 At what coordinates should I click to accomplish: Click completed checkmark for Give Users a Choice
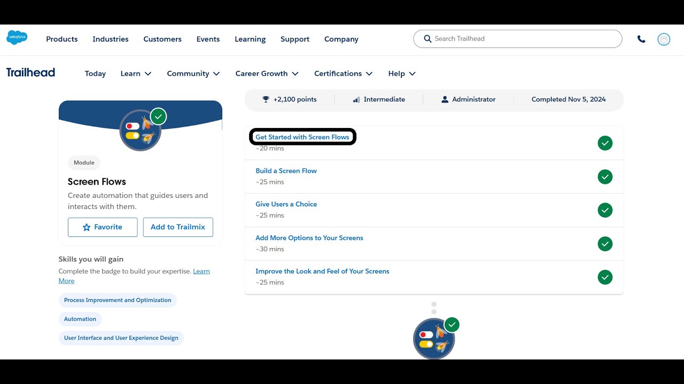(x=605, y=210)
